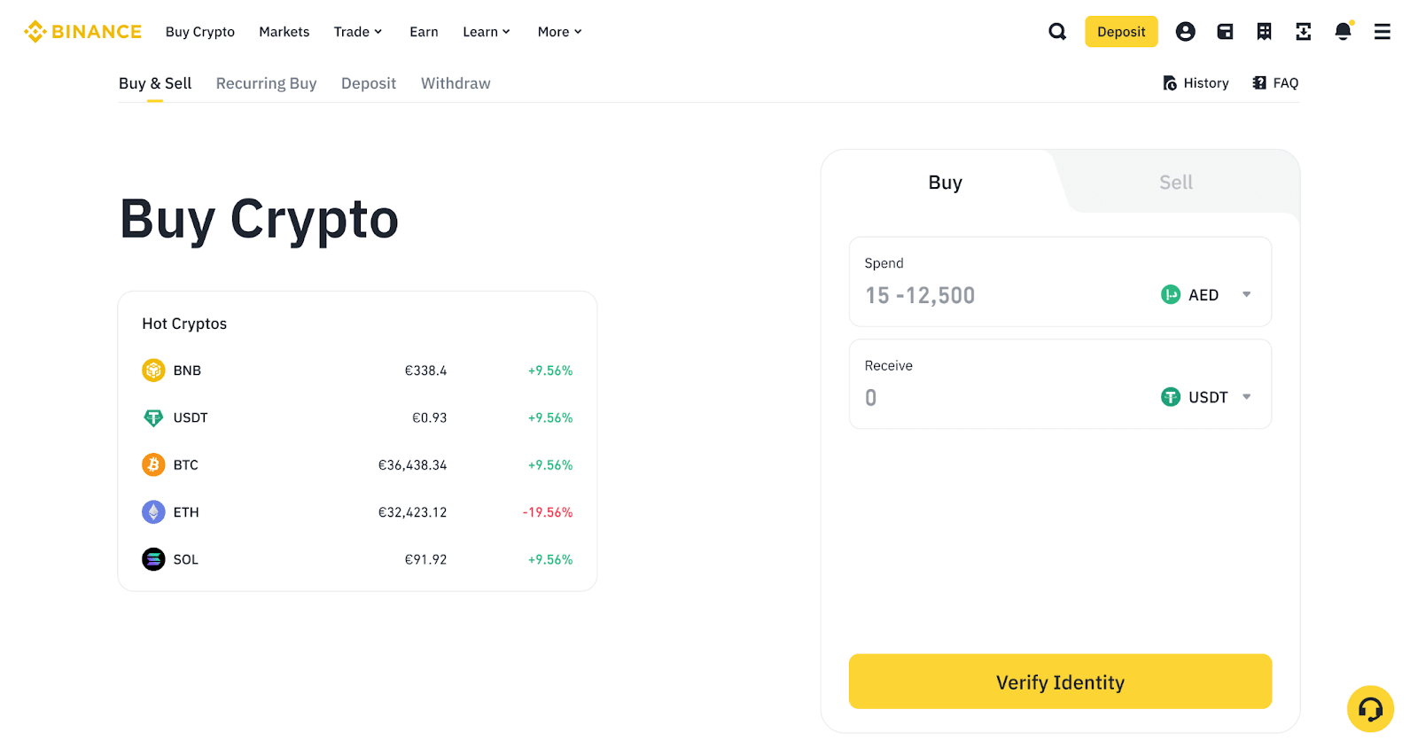Click the yellow Deposit button
The width and height of the screenshot is (1418, 756).
coord(1121,32)
